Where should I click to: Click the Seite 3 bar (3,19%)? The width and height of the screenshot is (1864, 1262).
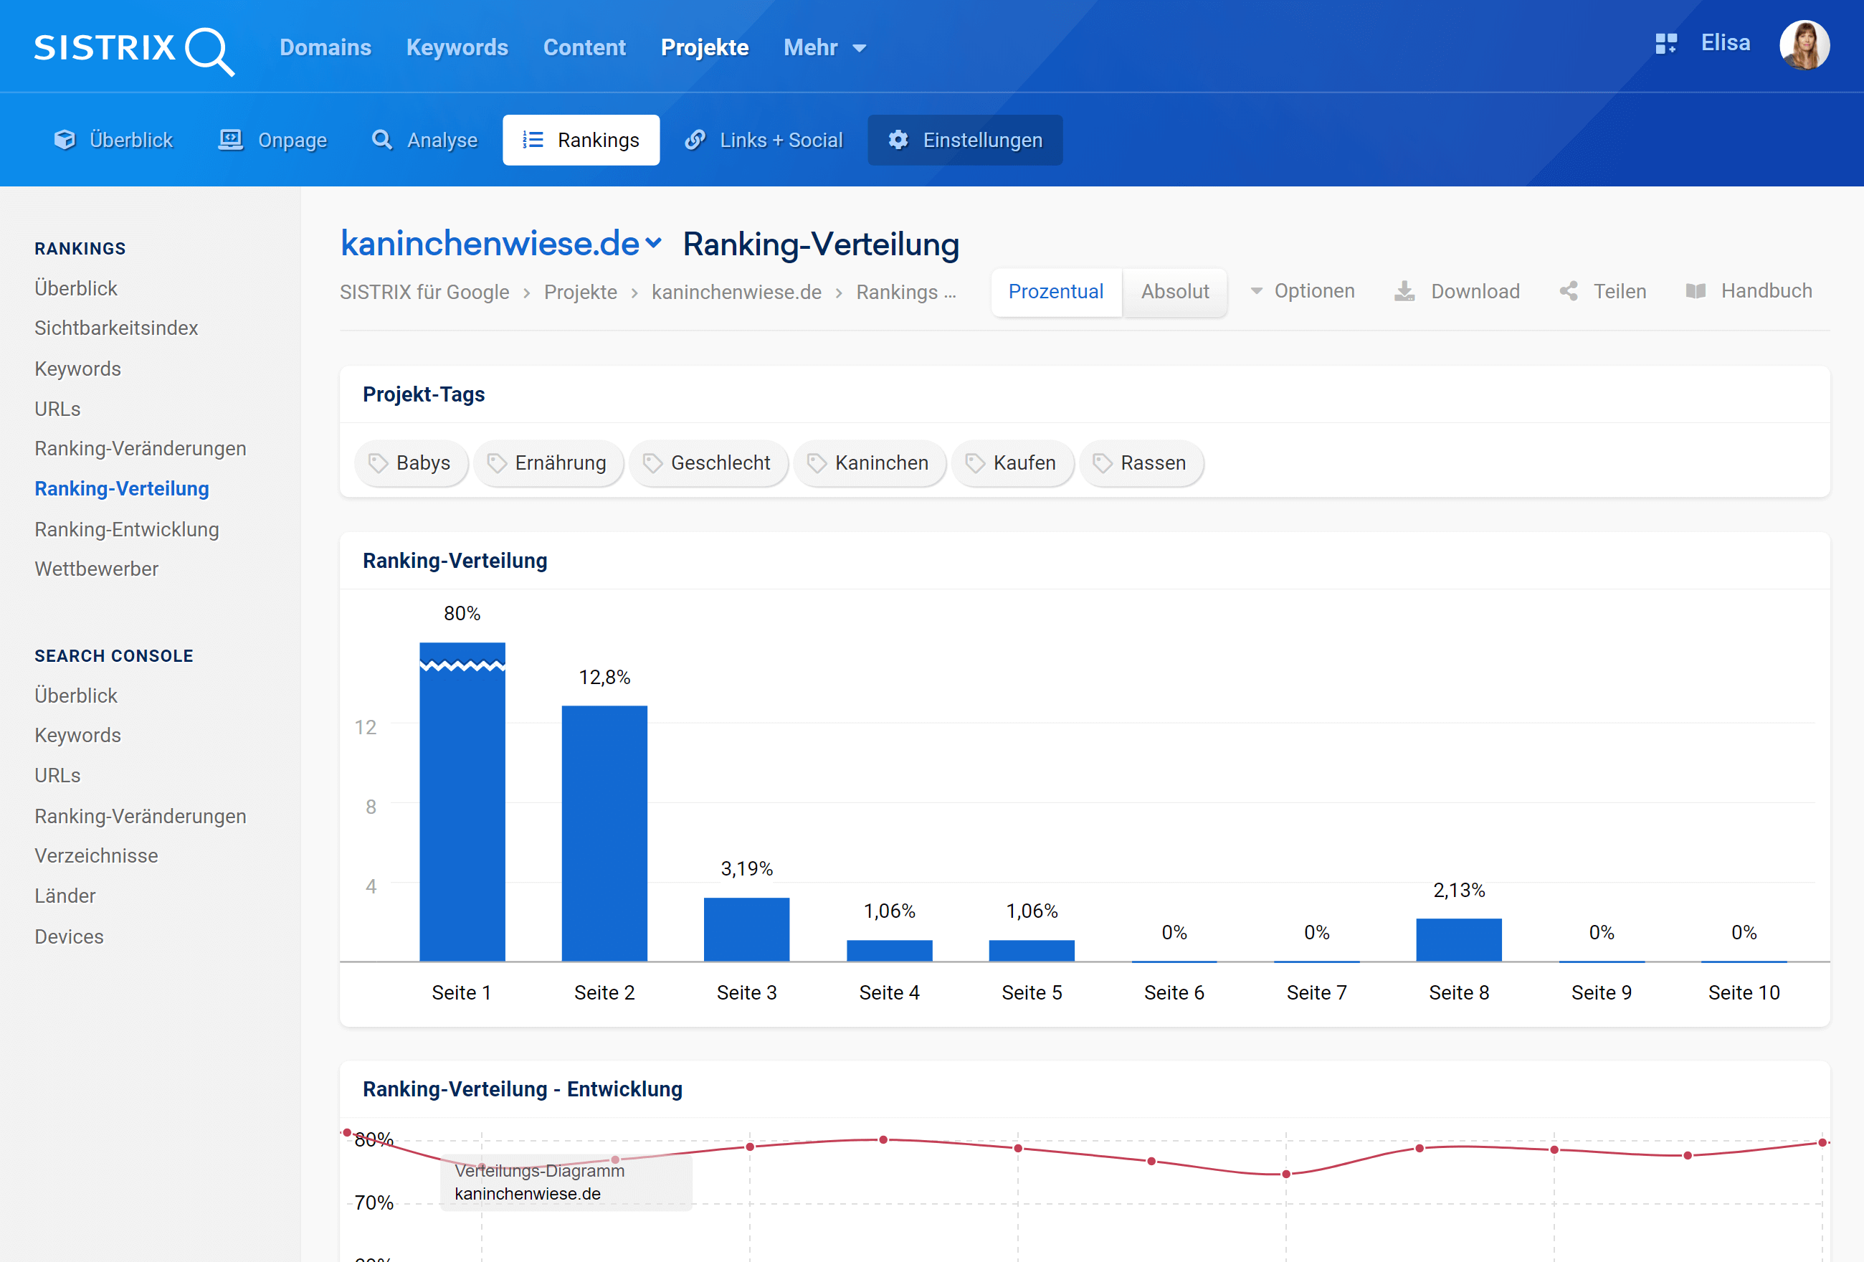coord(747,929)
